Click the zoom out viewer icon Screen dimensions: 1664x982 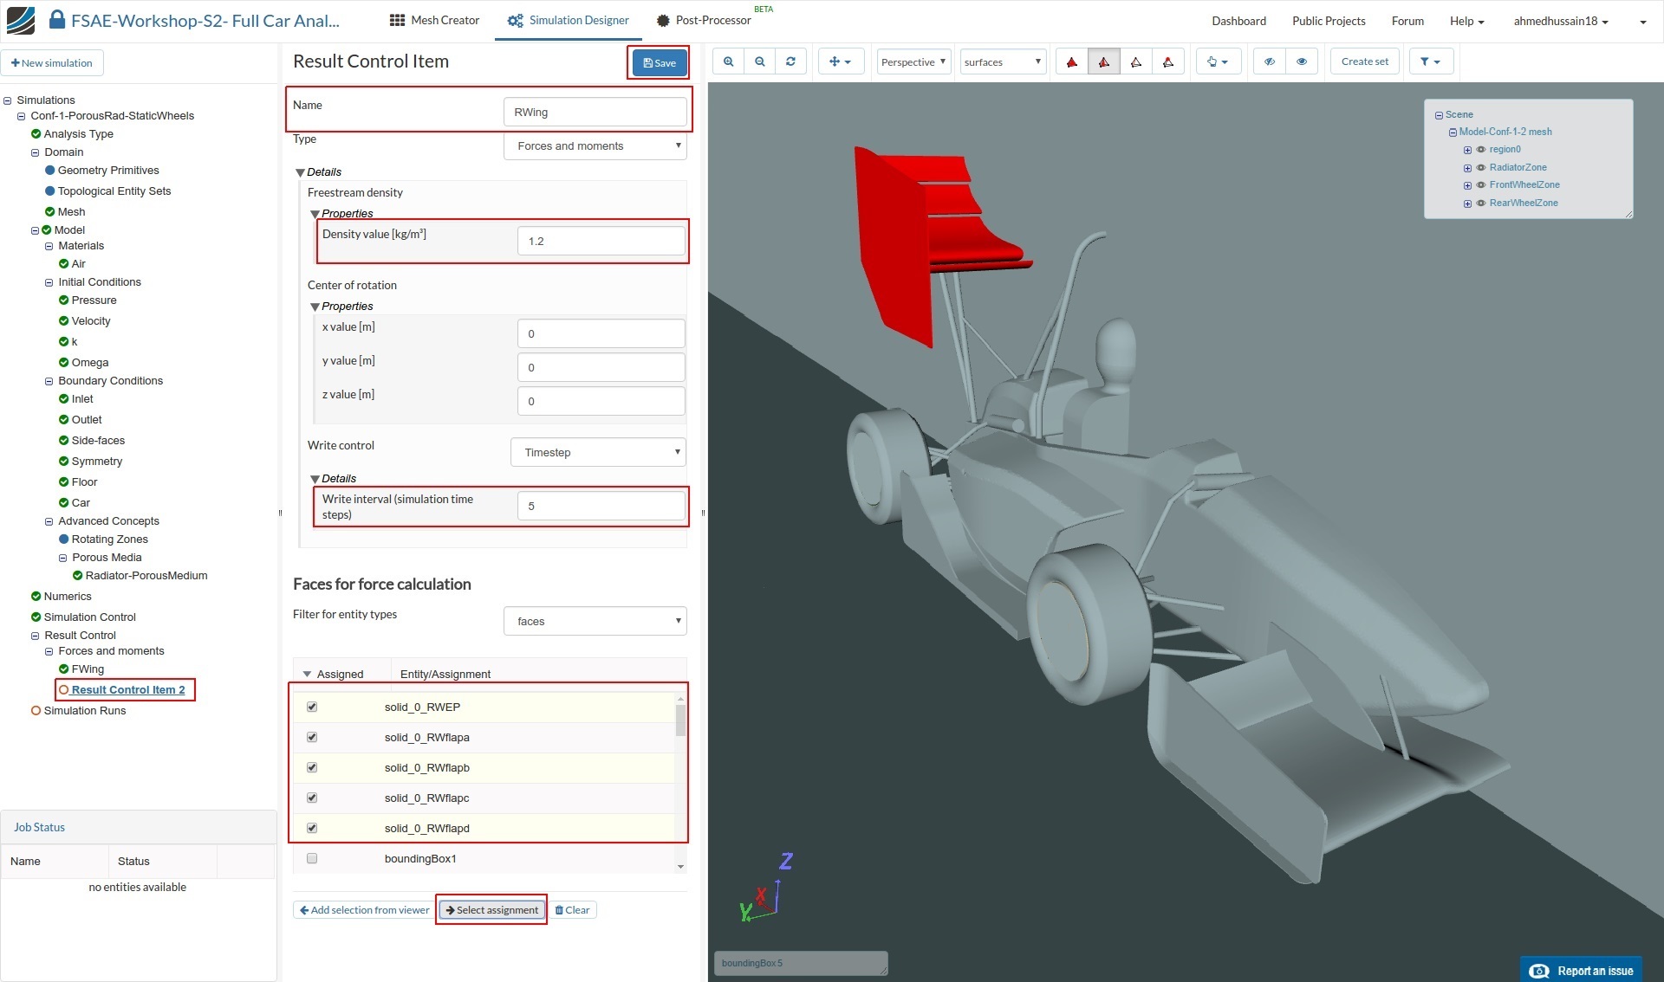click(x=760, y=61)
